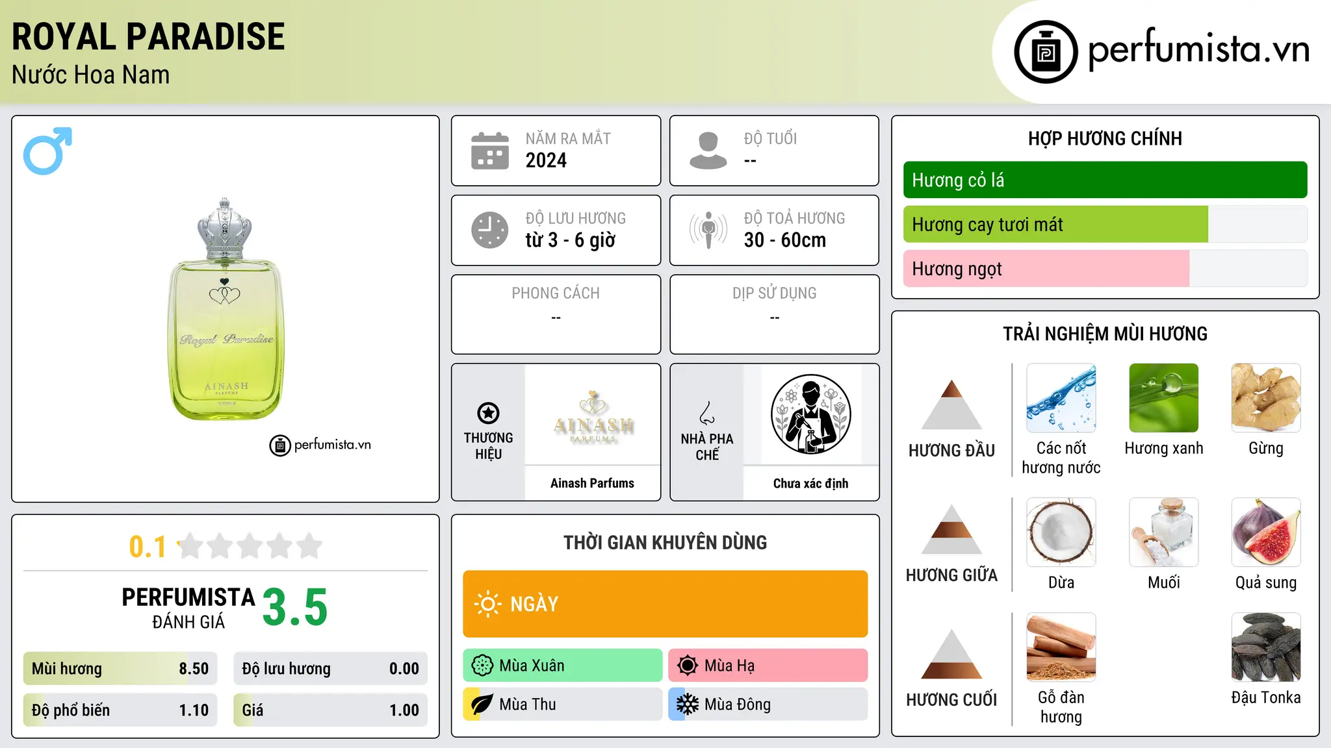The height and width of the screenshot is (748, 1331).
Task: Click the Độ lưu hương score bar
Action: pyautogui.click(x=331, y=669)
